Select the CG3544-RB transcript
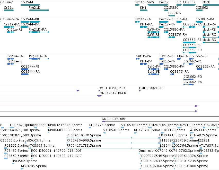The image size is (219, 170). point(30,22)
